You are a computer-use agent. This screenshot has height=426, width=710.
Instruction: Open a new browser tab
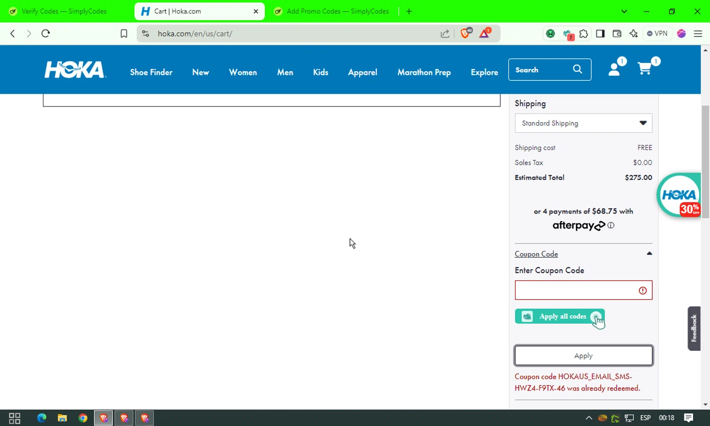pos(409,11)
